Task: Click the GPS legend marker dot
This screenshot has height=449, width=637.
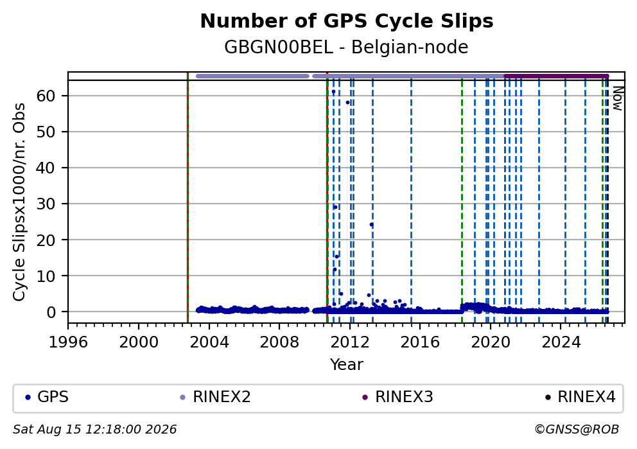Action: click(28, 398)
